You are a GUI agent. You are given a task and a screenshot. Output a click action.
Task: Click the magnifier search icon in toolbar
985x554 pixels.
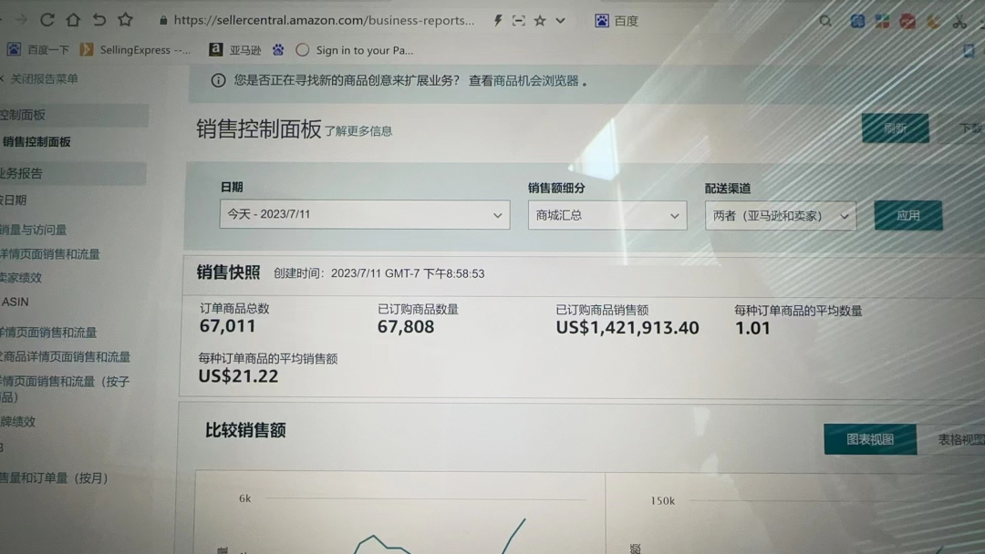click(825, 20)
